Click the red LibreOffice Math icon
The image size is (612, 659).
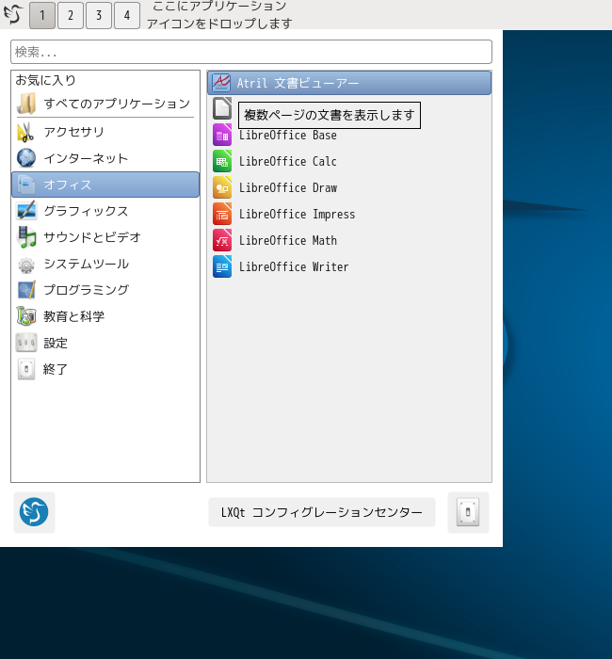point(222,240)
